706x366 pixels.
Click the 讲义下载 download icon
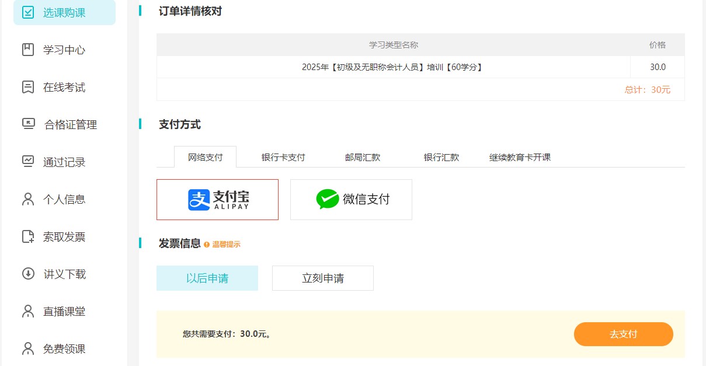point(28,274)
